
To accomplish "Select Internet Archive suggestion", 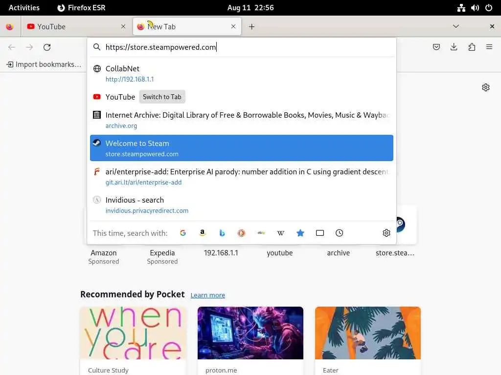I will coord(242,120).
